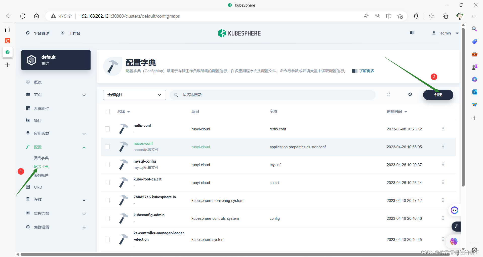This screenshot has width=483, height=257.
Task: Reload the page with refresh icon
Action: 23,16
